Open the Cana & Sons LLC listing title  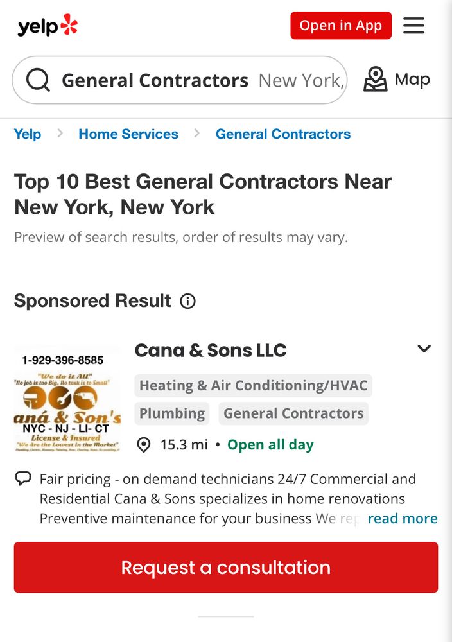211,351
